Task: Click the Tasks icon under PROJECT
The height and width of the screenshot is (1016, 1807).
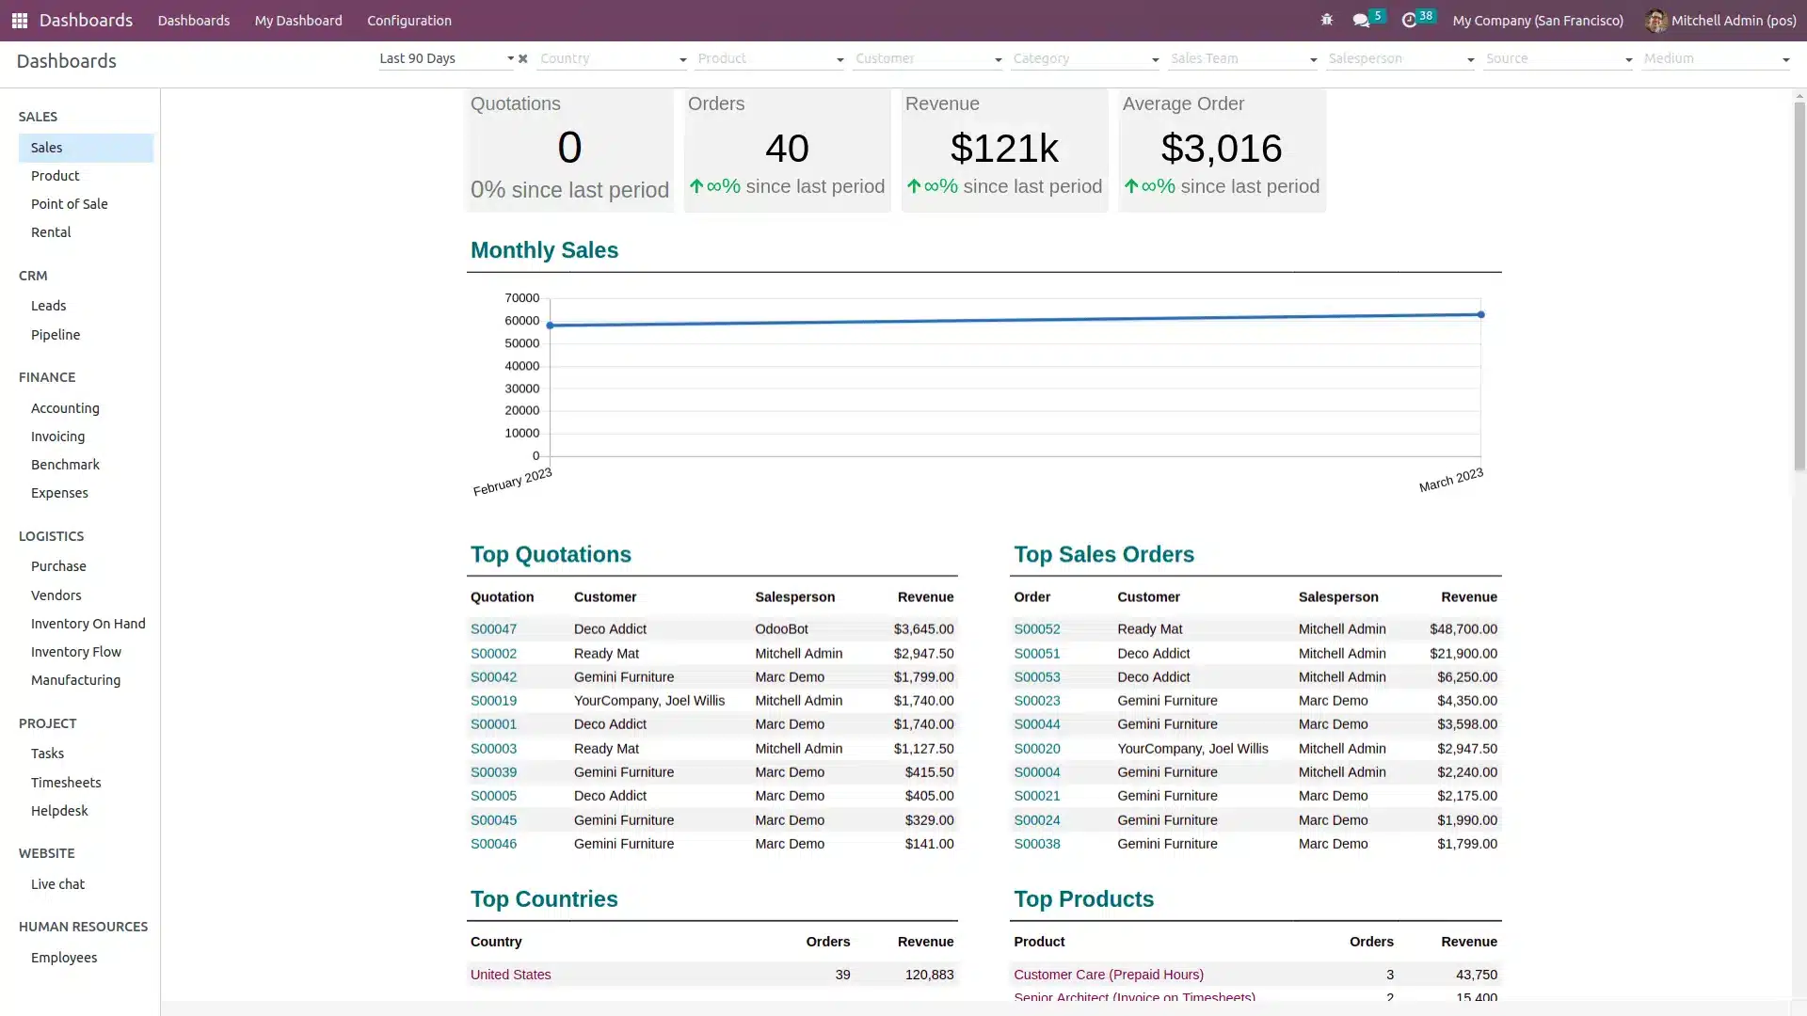Action: pos(47,753)
